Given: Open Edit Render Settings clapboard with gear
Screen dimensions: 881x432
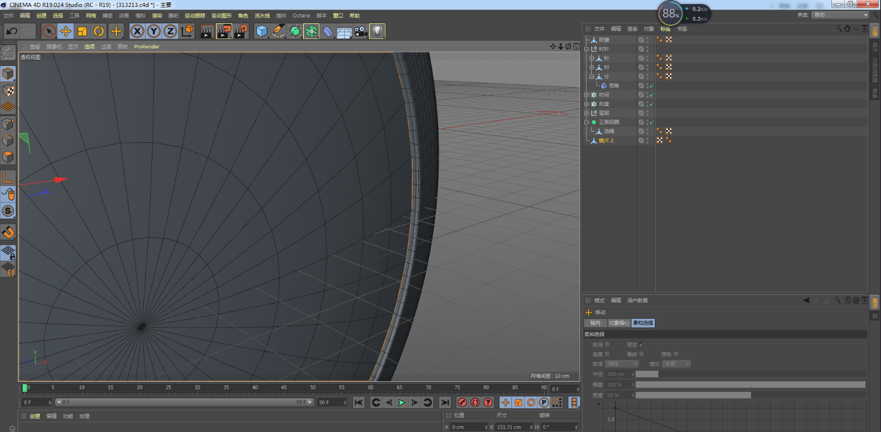Looking at the screenshot, I should pos(241,31).
